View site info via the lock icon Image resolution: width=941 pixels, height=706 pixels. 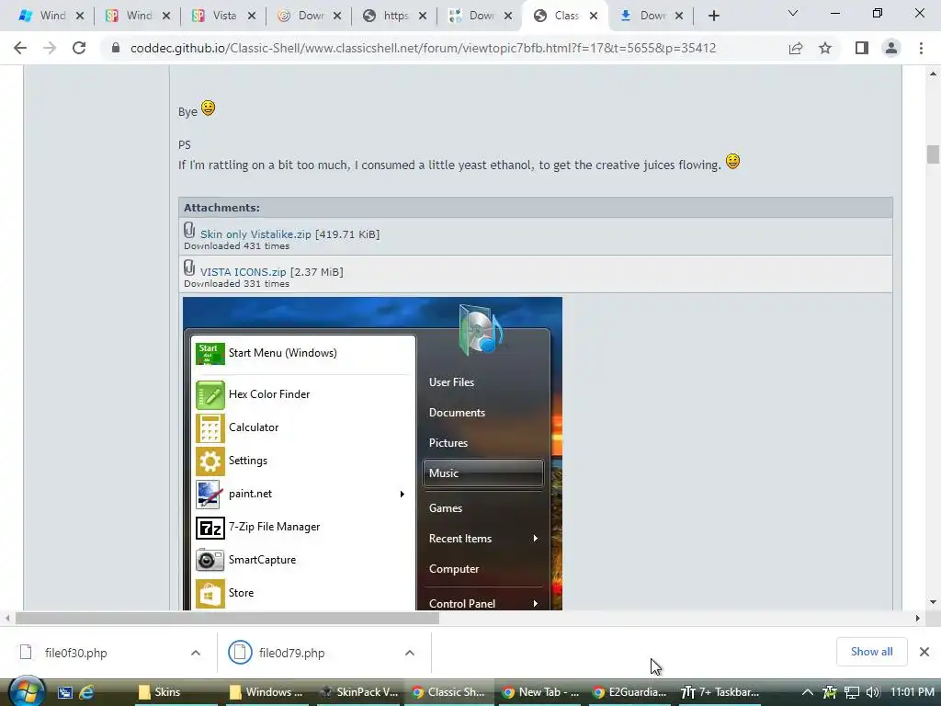(116, 48)
